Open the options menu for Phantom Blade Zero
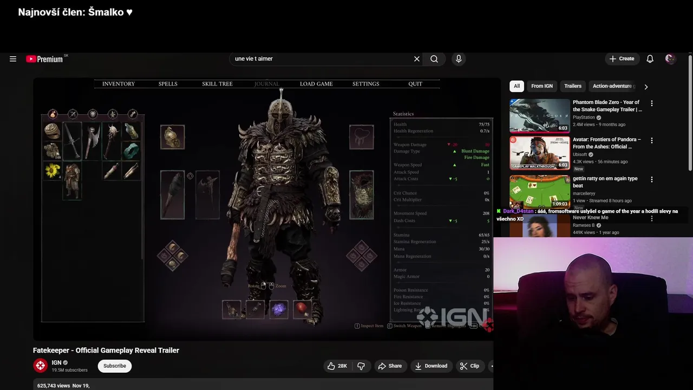The width and height of the screenshot is (693, 390). tap(652, 103)
